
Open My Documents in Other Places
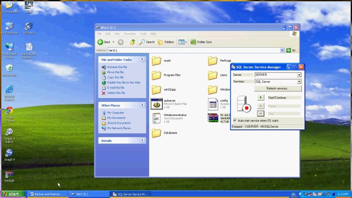116,118
